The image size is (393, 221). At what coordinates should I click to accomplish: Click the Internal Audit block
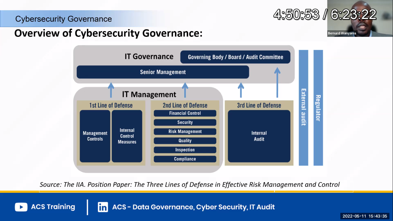(x=259, y=136)
